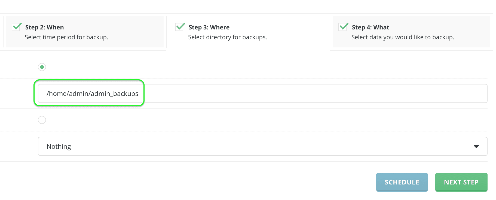Expand the backup data selection dropdown

(x=261, y=146)
